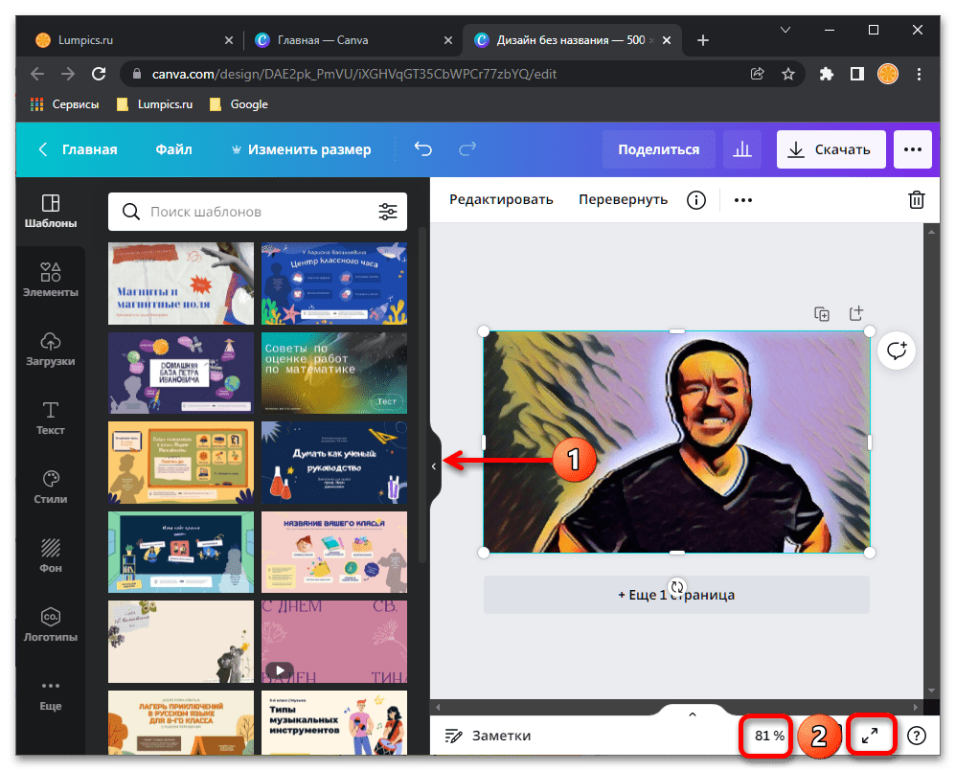Image resolution: width=956 pixels, height=771 pixels.
Task: Open the Файл menu
Action: click(x=173, y=149)
